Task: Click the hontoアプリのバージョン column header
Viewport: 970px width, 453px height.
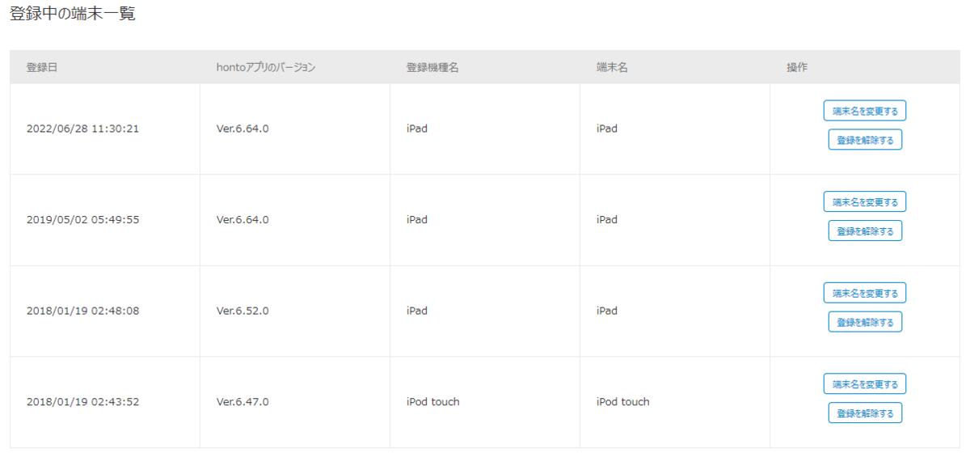Action: pyautogui.click(x=266, y=67)
